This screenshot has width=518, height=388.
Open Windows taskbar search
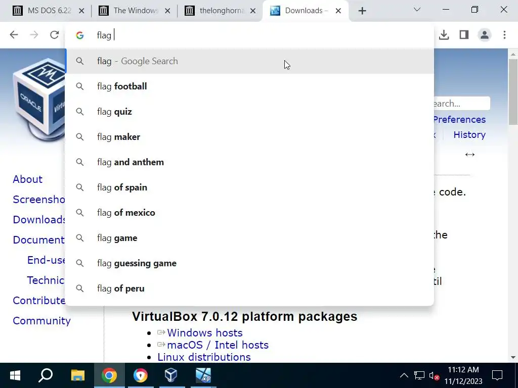pos(46,375)
